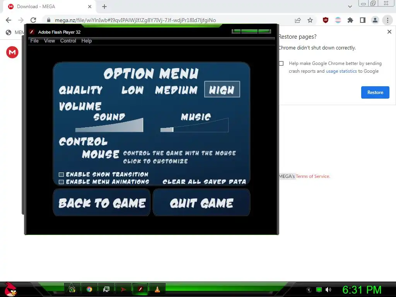Select the Download - MEGA tab
The image size is (396, 297).
(49, 7)
